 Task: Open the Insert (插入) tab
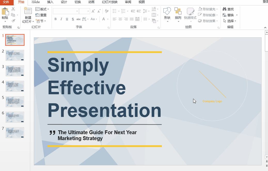click(50, 2)
